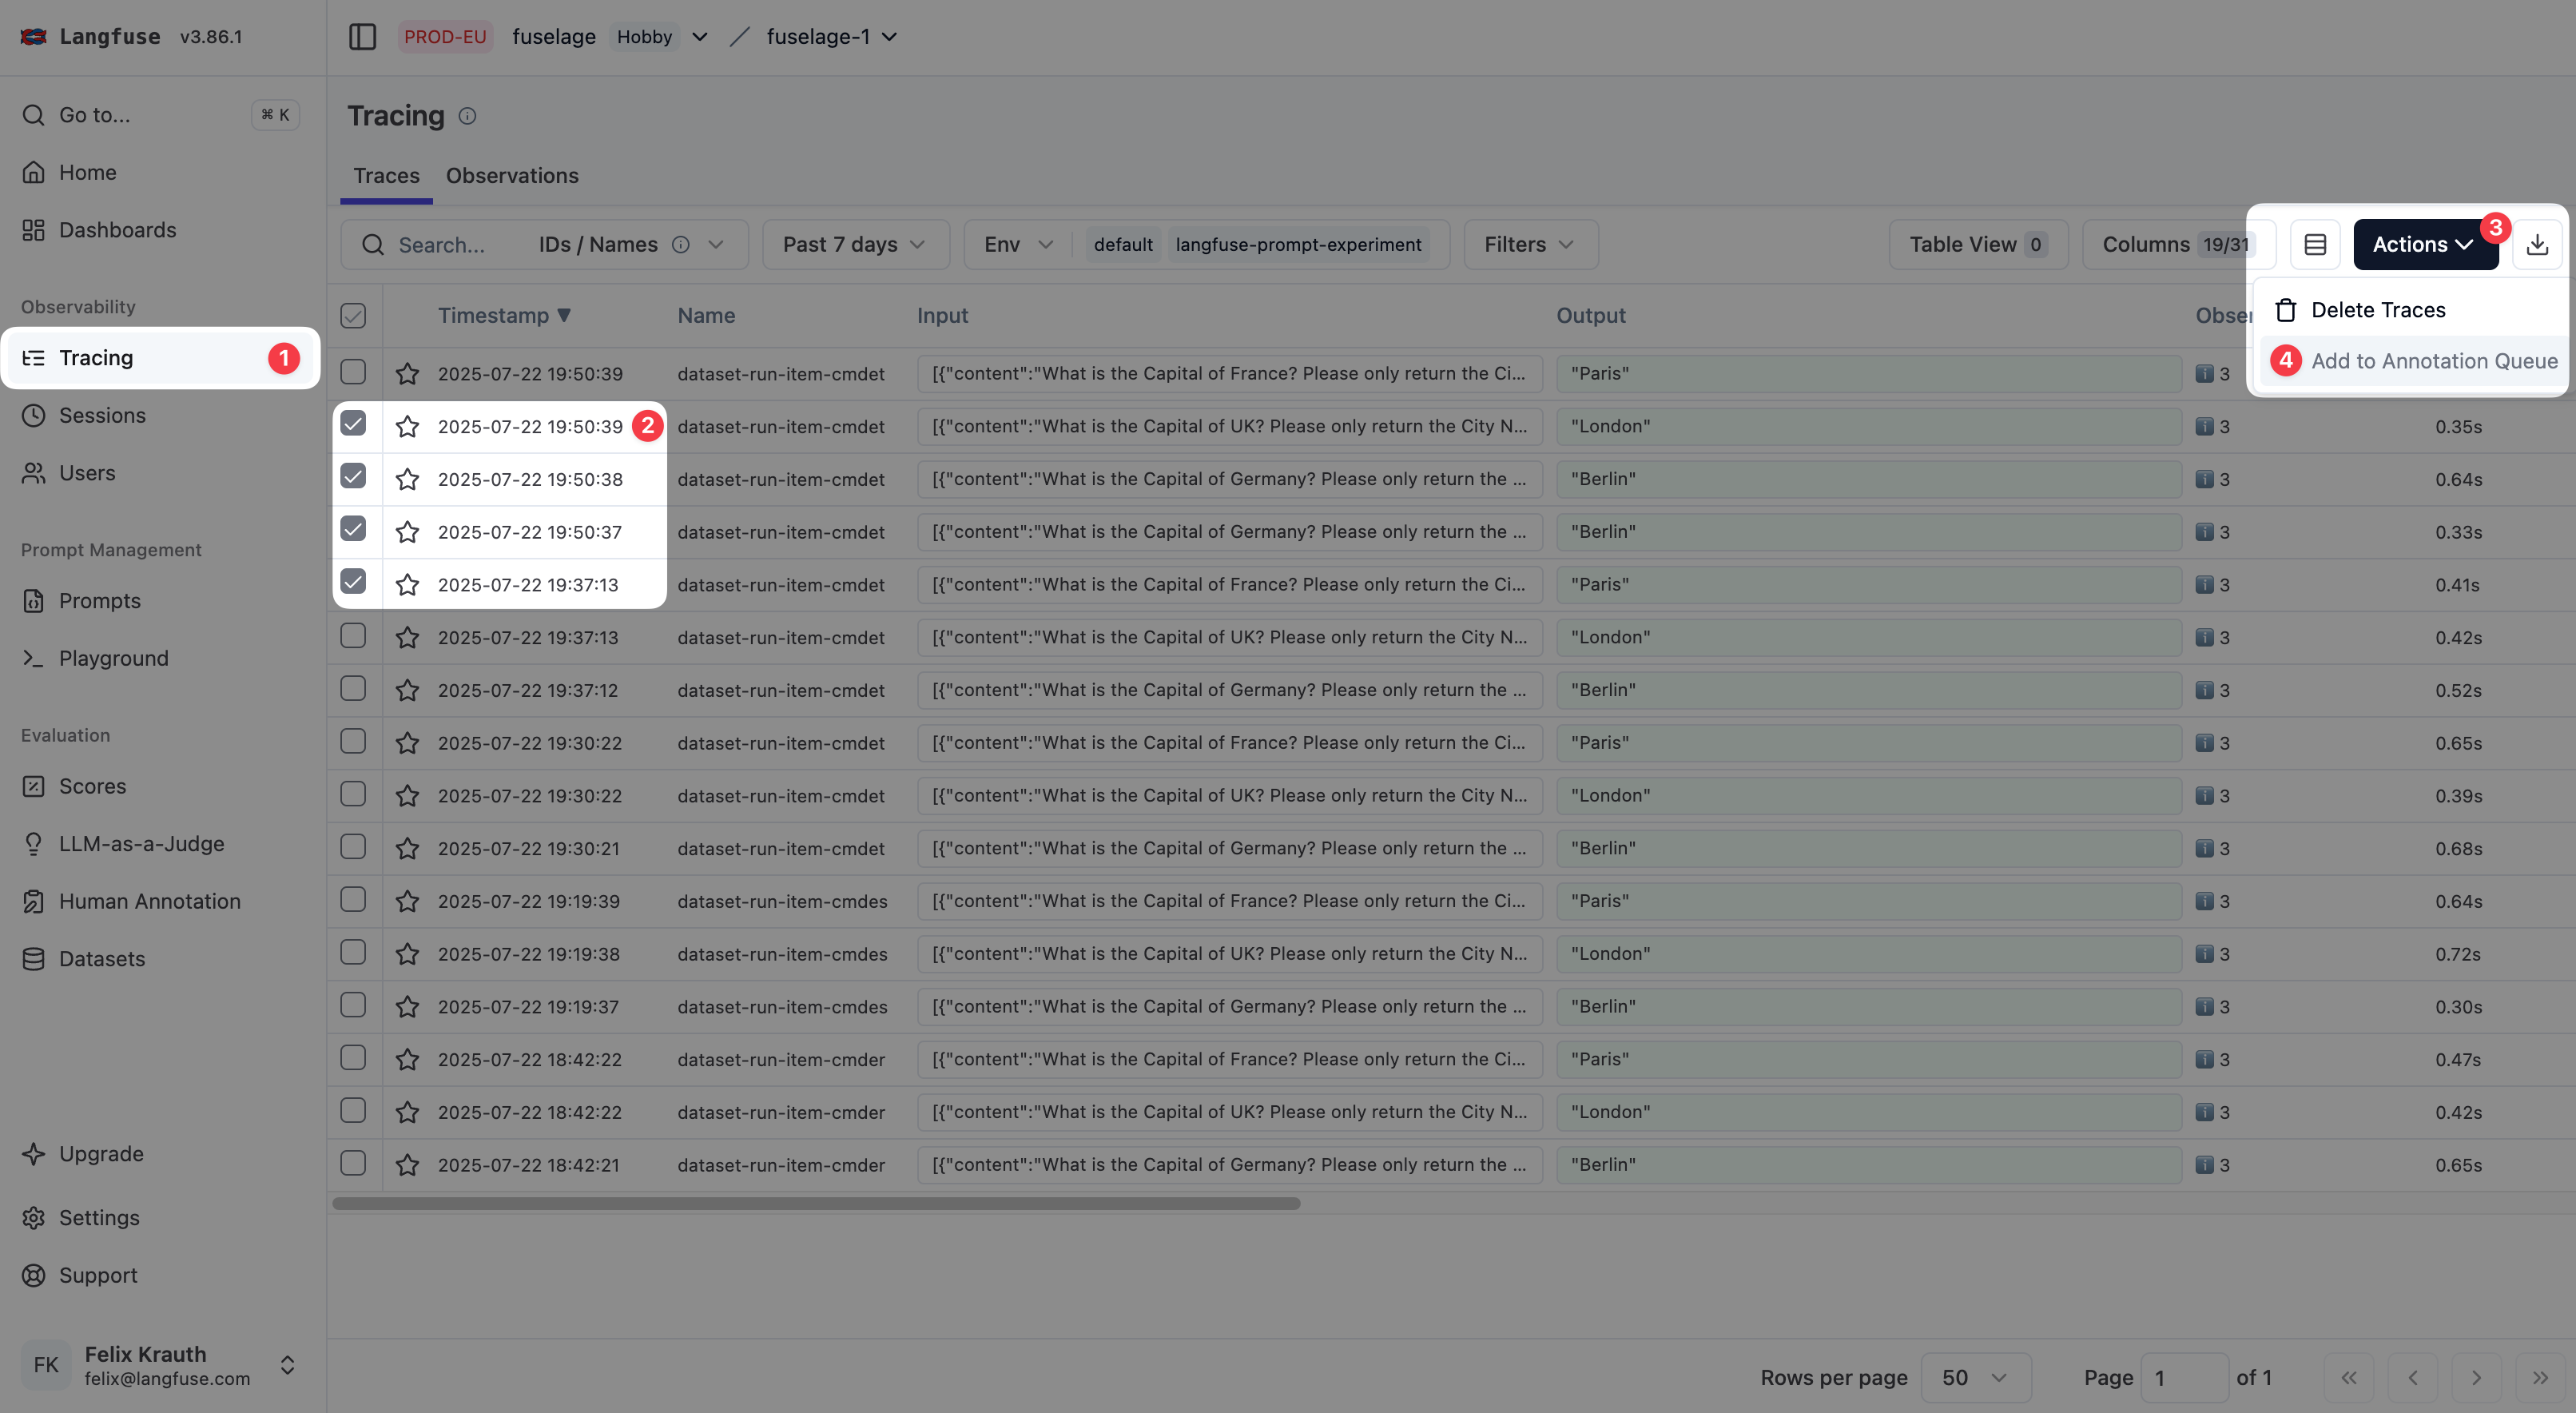
Task: Uncheck the 19:50:38 trace checkbox
Action: pos(353,477)
